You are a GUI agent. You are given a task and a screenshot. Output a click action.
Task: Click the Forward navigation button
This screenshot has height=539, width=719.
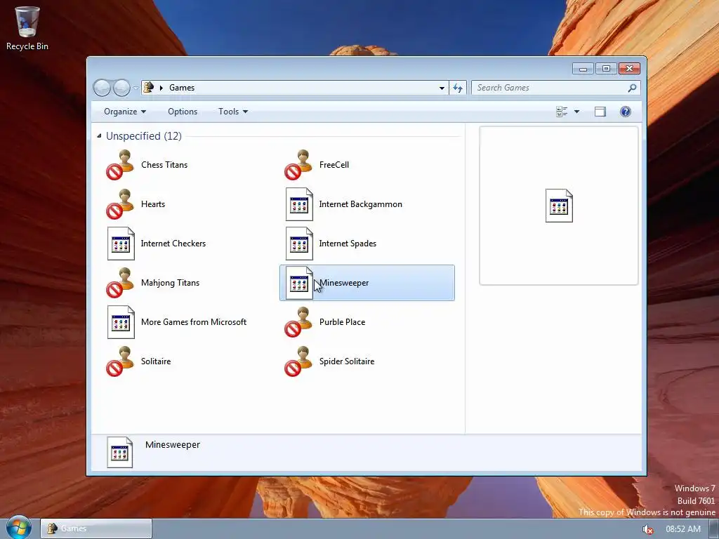(x=121, y=88)
